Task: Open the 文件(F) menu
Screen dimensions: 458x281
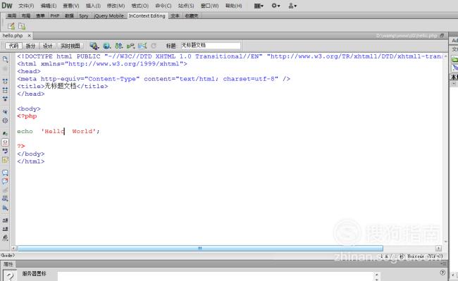Action: point(26,6)
